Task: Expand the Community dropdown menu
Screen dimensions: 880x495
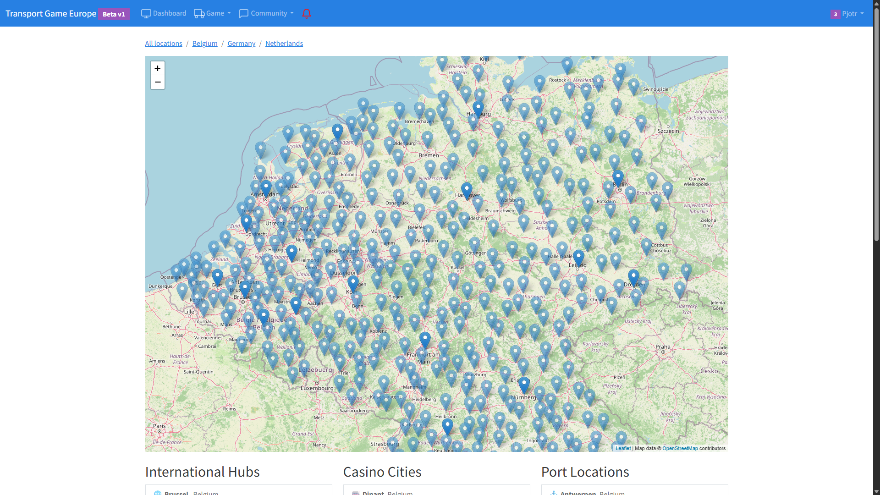Action: (266, 13)
